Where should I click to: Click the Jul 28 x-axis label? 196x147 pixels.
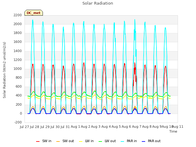click(35, 127)
